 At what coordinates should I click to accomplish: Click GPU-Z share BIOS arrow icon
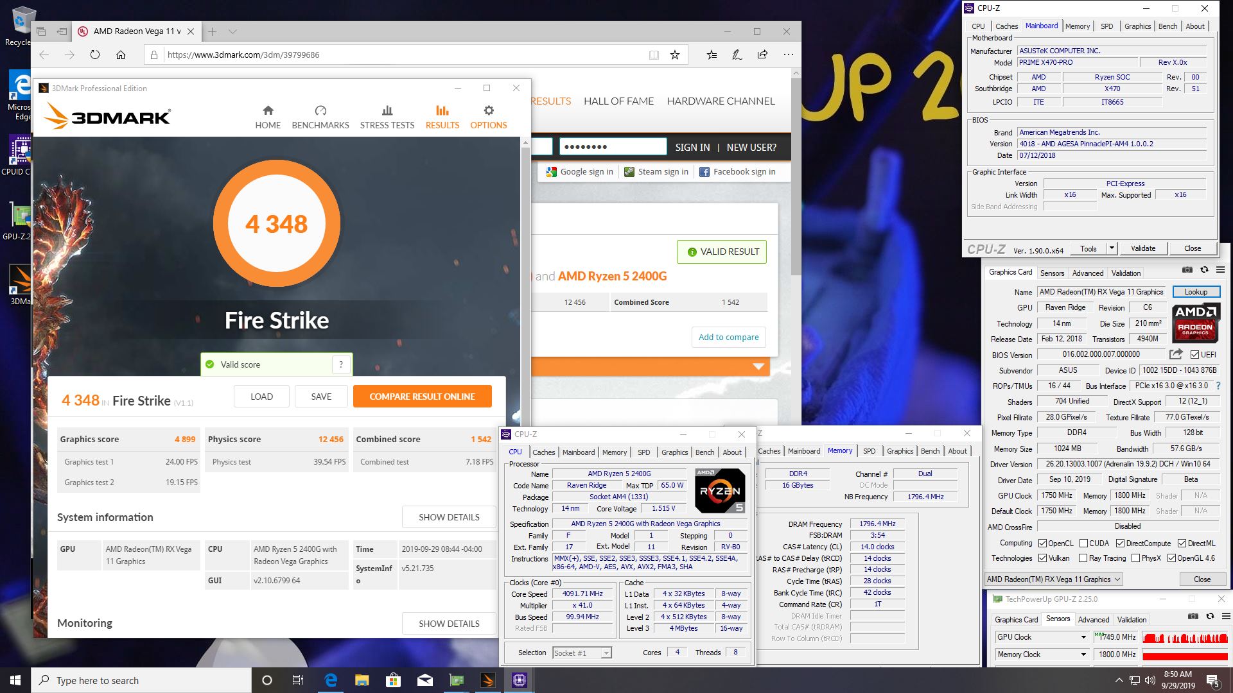pyautogui.click(x=1176, y=354)
